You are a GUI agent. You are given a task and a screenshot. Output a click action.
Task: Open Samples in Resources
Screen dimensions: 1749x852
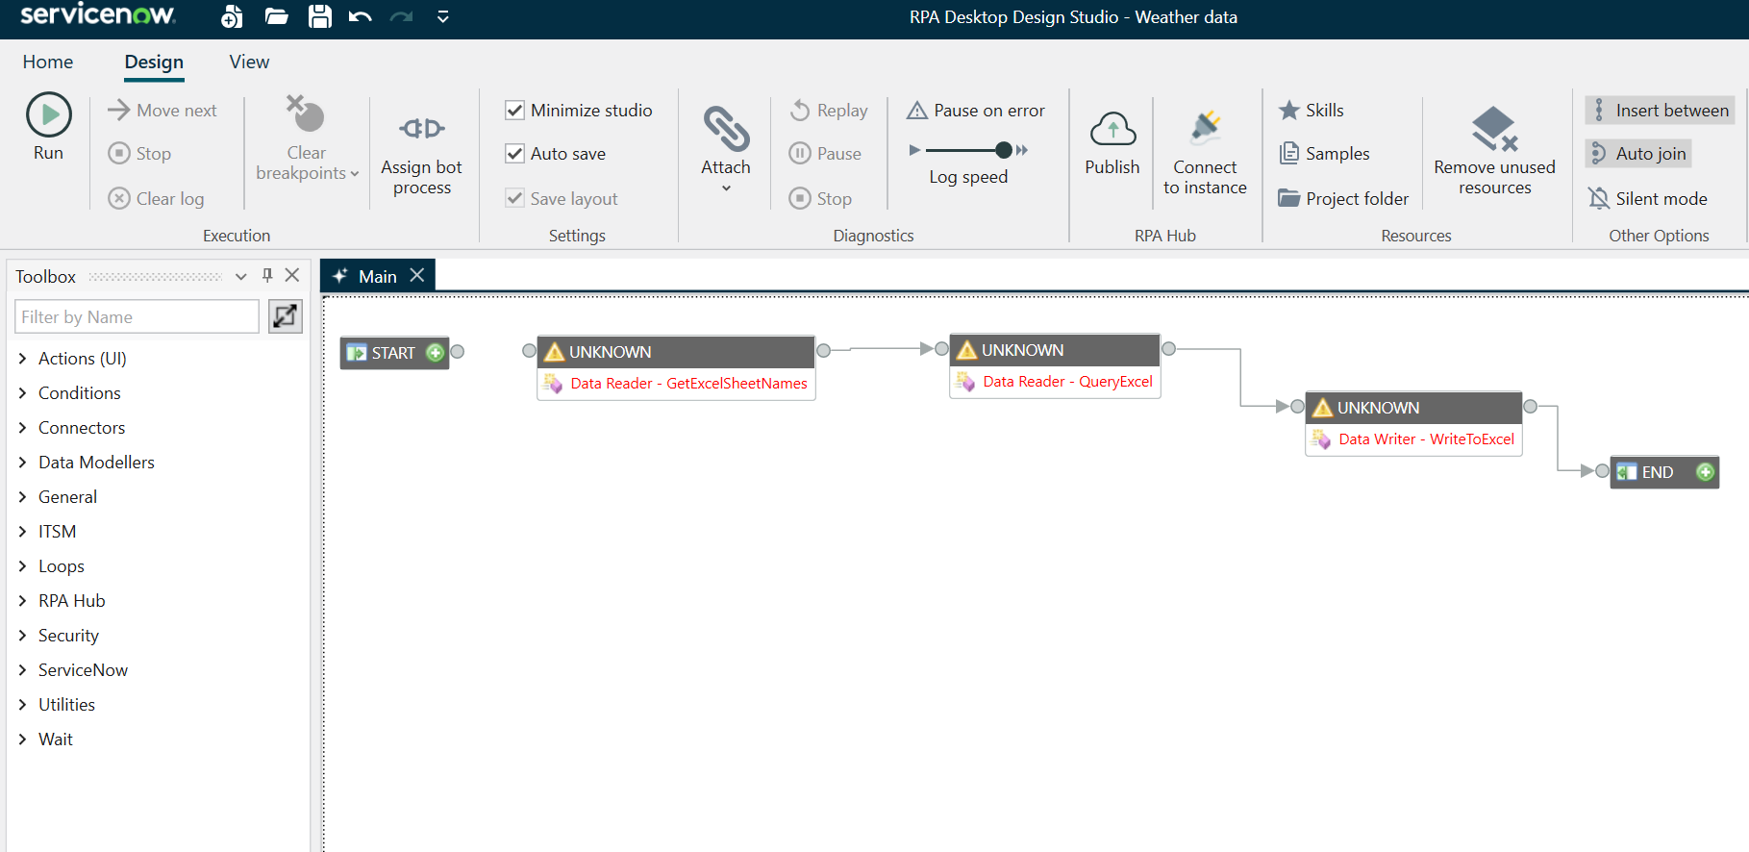(x=1324, y=154)
